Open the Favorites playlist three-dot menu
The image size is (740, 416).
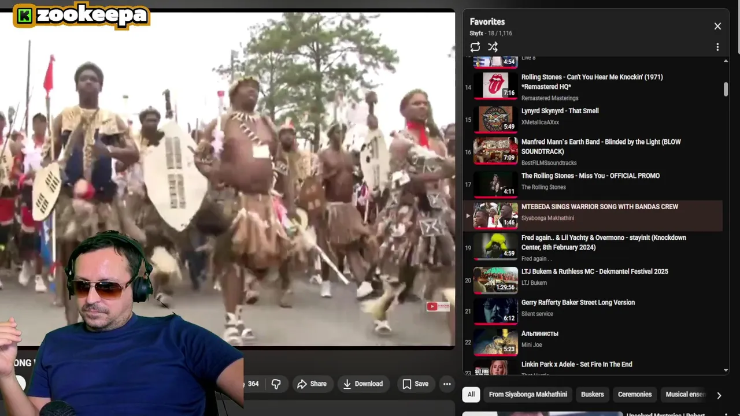tap(717, 47)
